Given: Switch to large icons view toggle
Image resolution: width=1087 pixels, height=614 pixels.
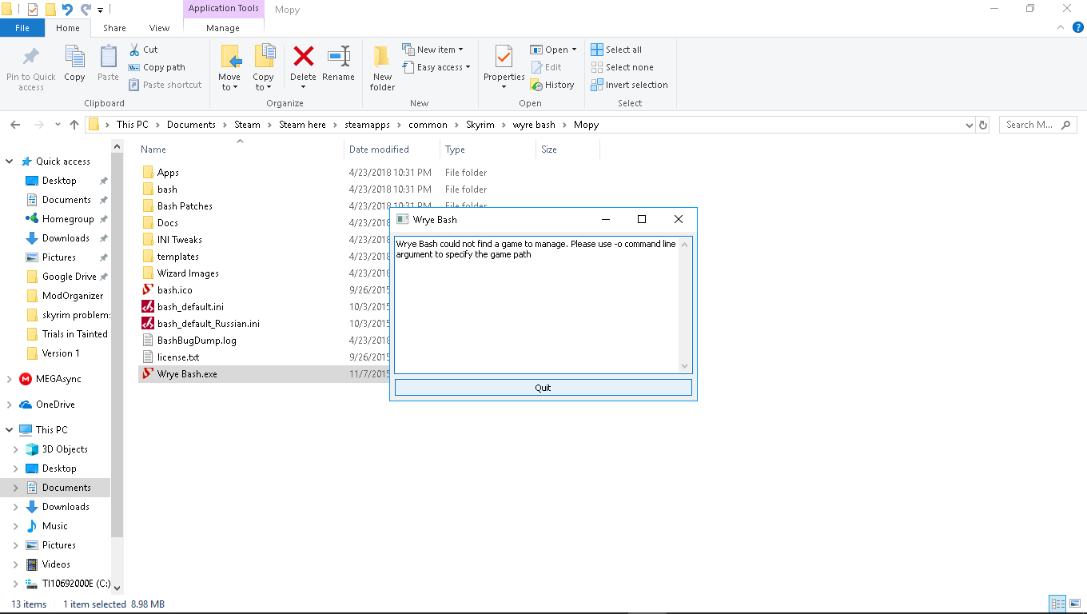Looking at the screenshot, I should click(1073, 604).
